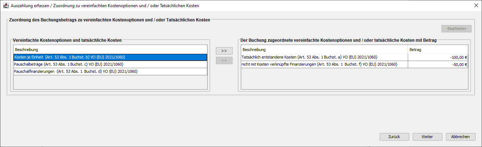The height and width of the screenshot is (147, 482).
Task: Click the -50,00 € amount cell
Action: [x=437, y=64]
